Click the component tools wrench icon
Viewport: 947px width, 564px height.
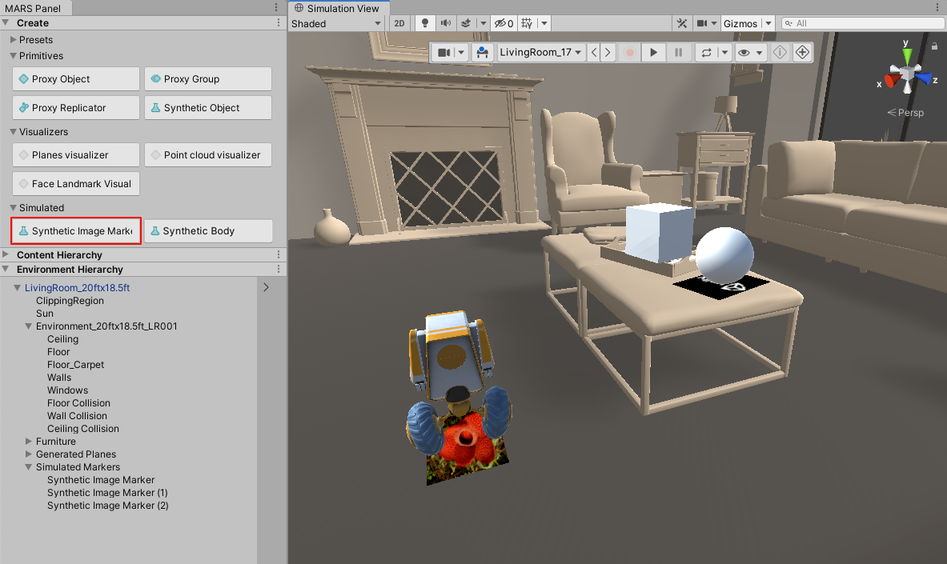coord(682,24)
